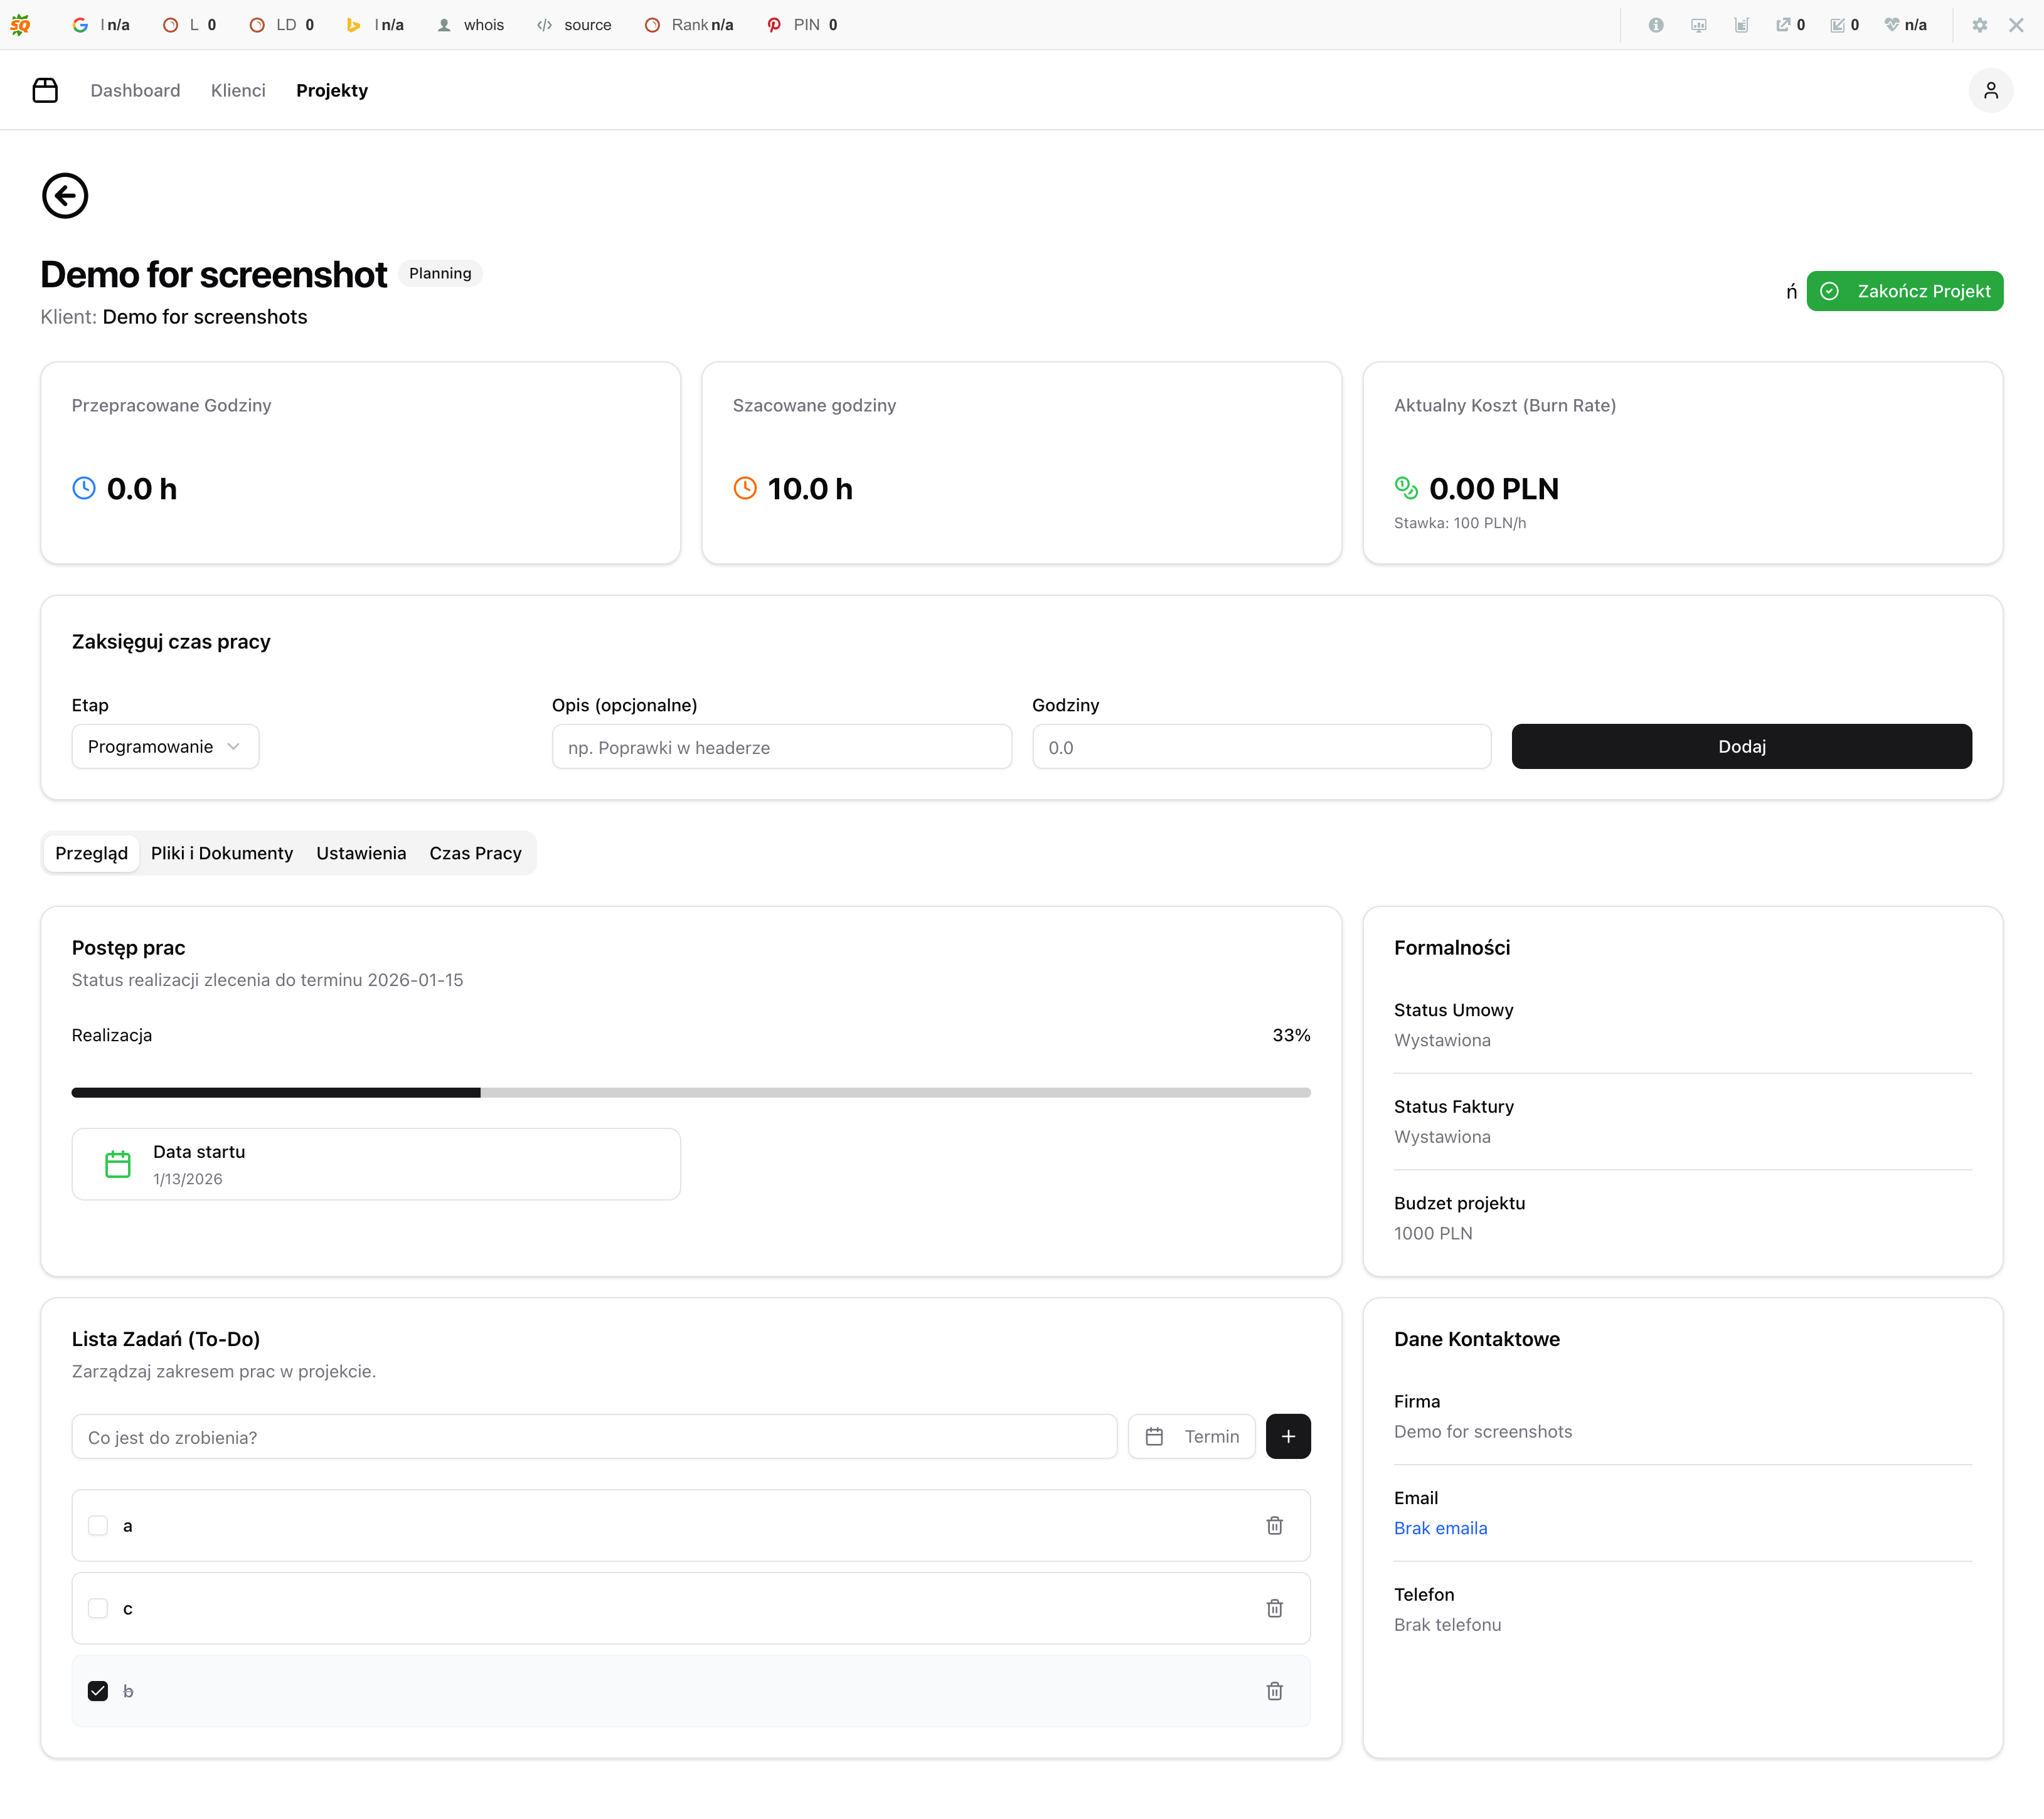
Task: Click the Realizacja progress bar
Action: [x=691, y=1093]
